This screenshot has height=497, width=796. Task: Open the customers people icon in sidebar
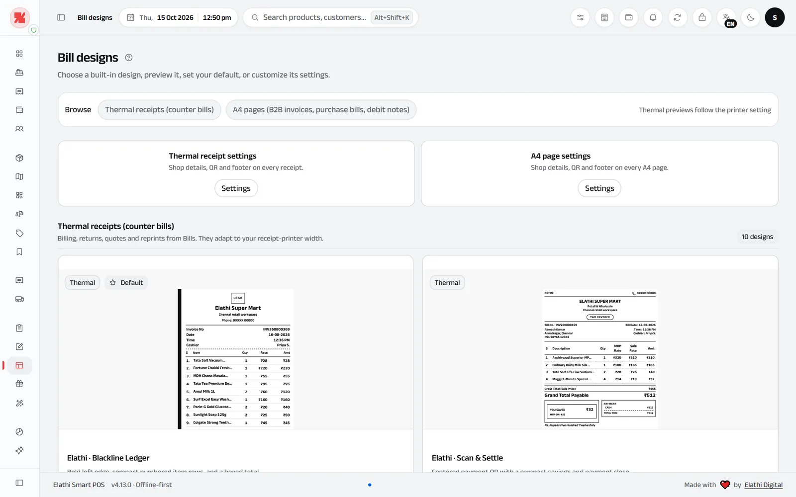click(19, 129)
